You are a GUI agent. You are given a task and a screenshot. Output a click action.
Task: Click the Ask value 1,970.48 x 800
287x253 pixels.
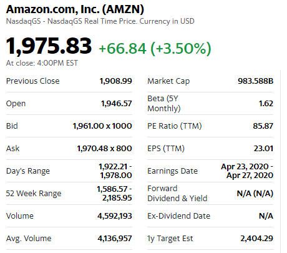point(104,149)
